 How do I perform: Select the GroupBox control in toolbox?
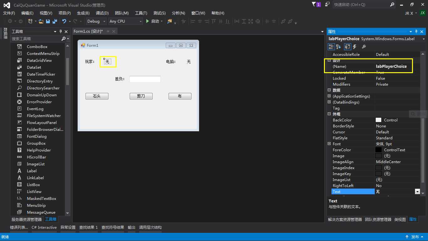36,143
